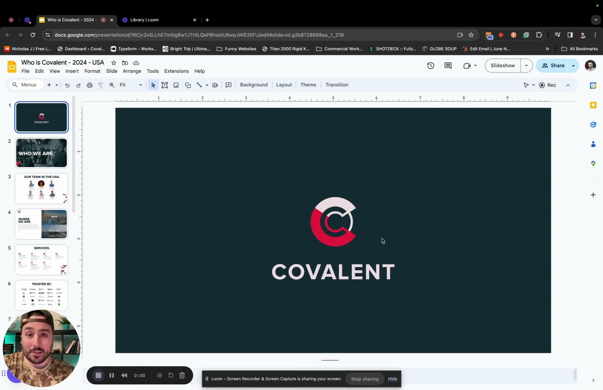603x390 pixels.
Task: Open the Arrange menu
Action: 132,71
